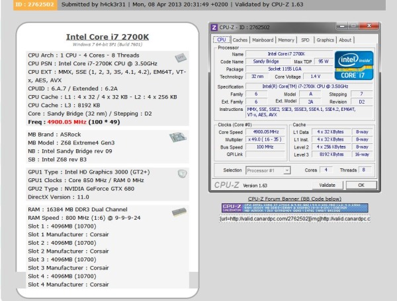Click the MB Model Z68 Extreme4 Gen3 line
Screen dimensions: 397x301
pyautogui.click(x=71, y=143)
